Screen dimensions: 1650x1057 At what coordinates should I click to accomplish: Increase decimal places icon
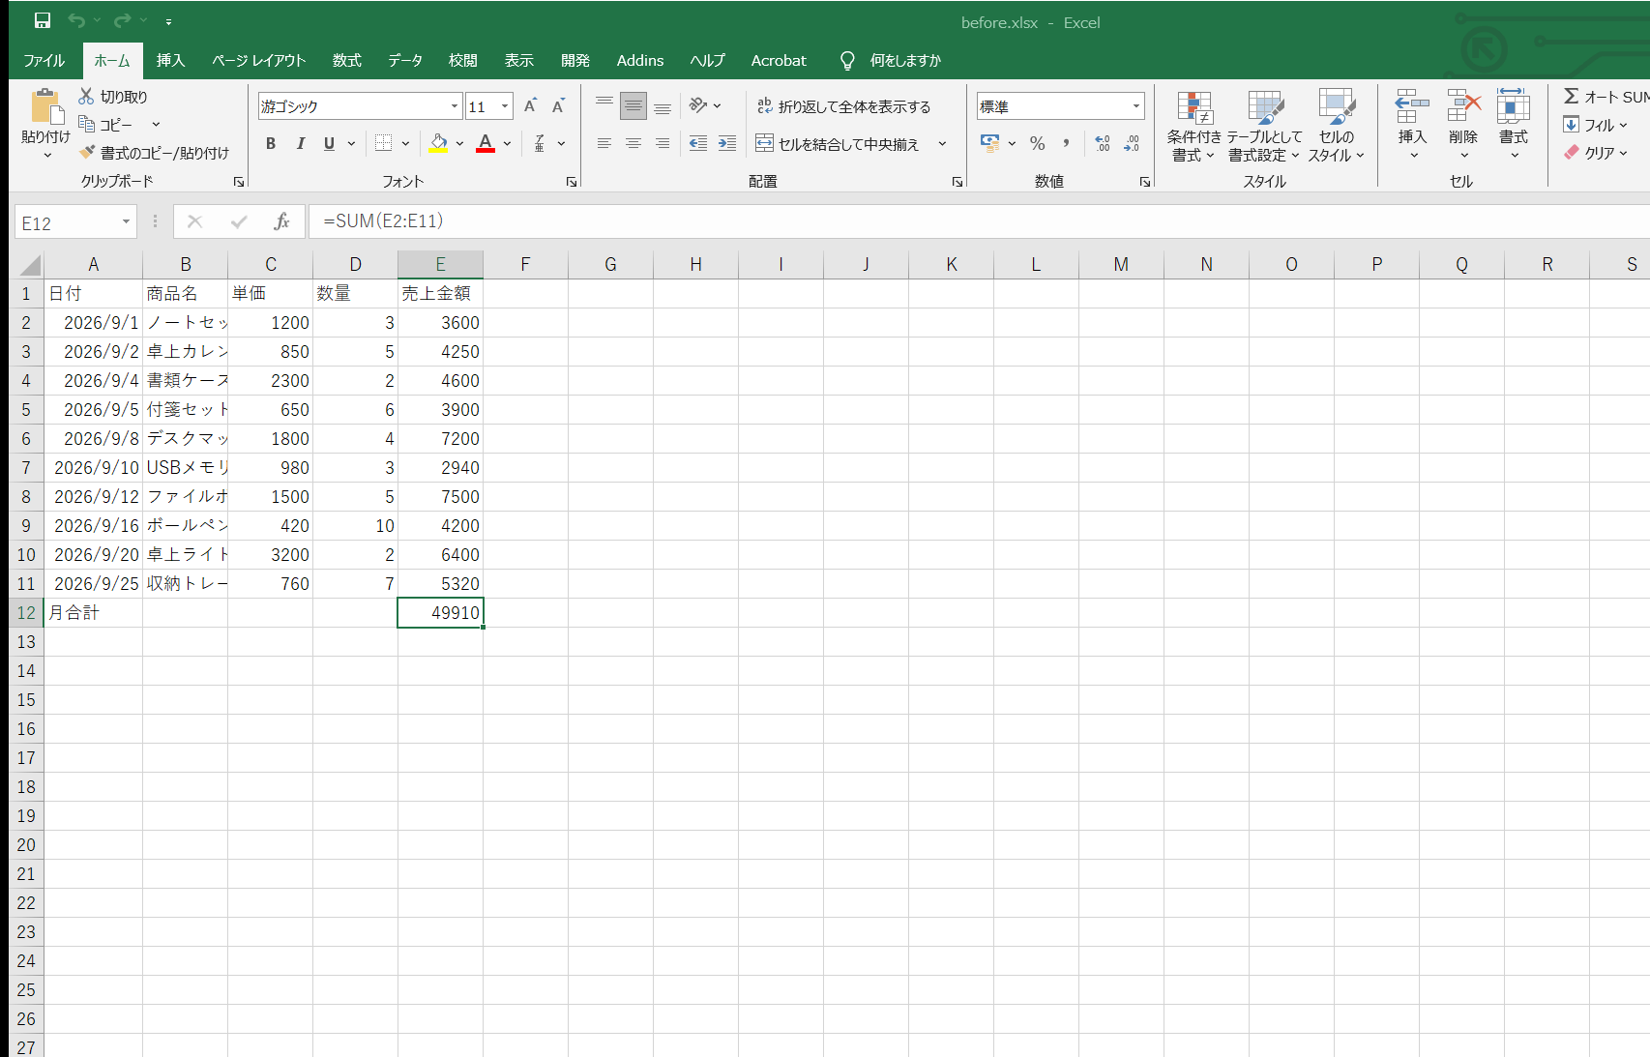[x=1103, y=143]
